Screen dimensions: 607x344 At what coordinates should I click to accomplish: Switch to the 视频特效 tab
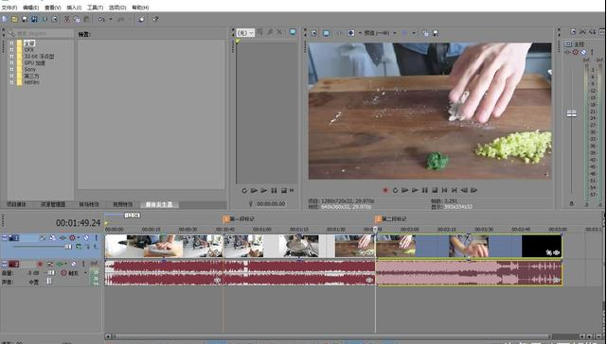(x=123, y=204)
